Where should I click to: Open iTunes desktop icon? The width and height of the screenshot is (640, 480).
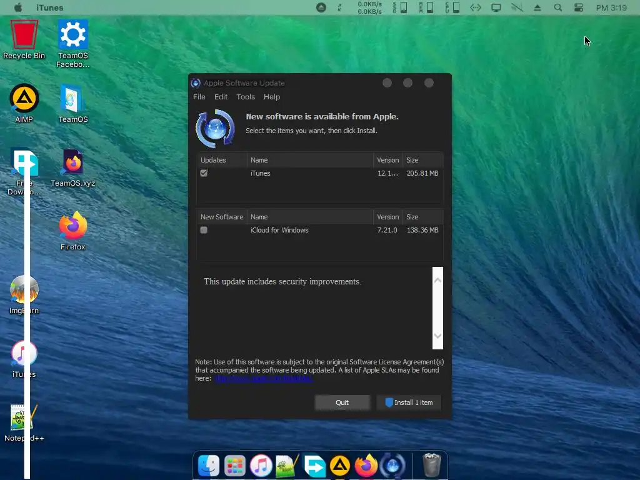(x=24, y=354)
